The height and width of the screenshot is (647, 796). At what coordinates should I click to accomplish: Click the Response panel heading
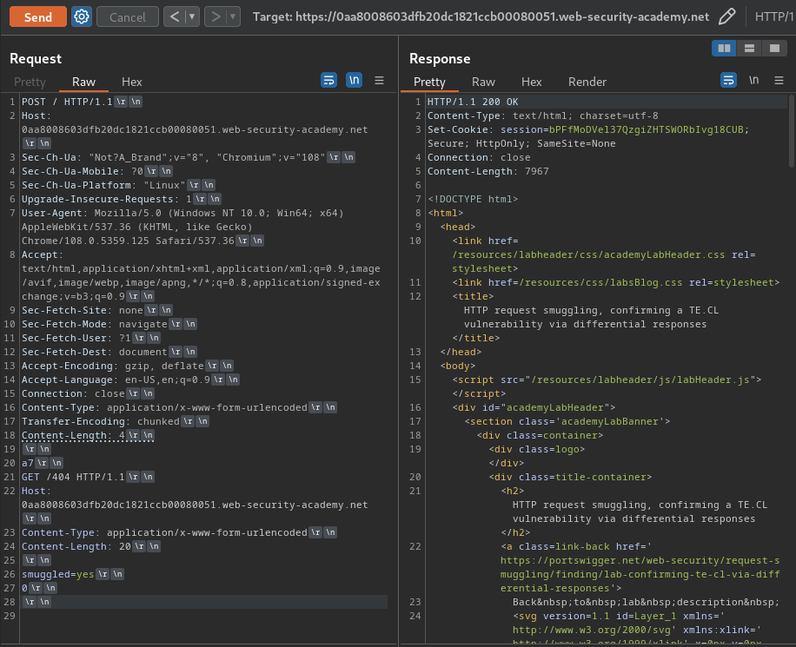click(x=440, y=59)
